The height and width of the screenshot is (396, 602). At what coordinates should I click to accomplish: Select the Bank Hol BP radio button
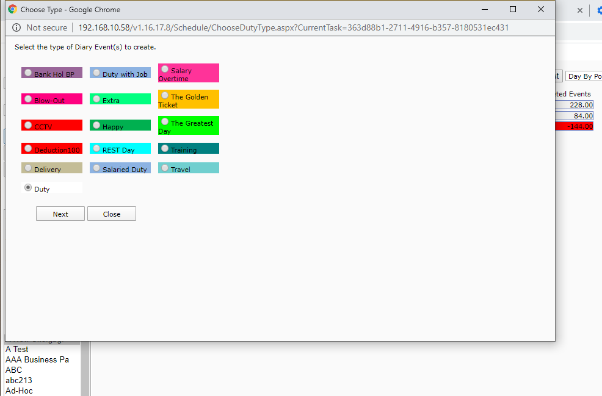28,73
